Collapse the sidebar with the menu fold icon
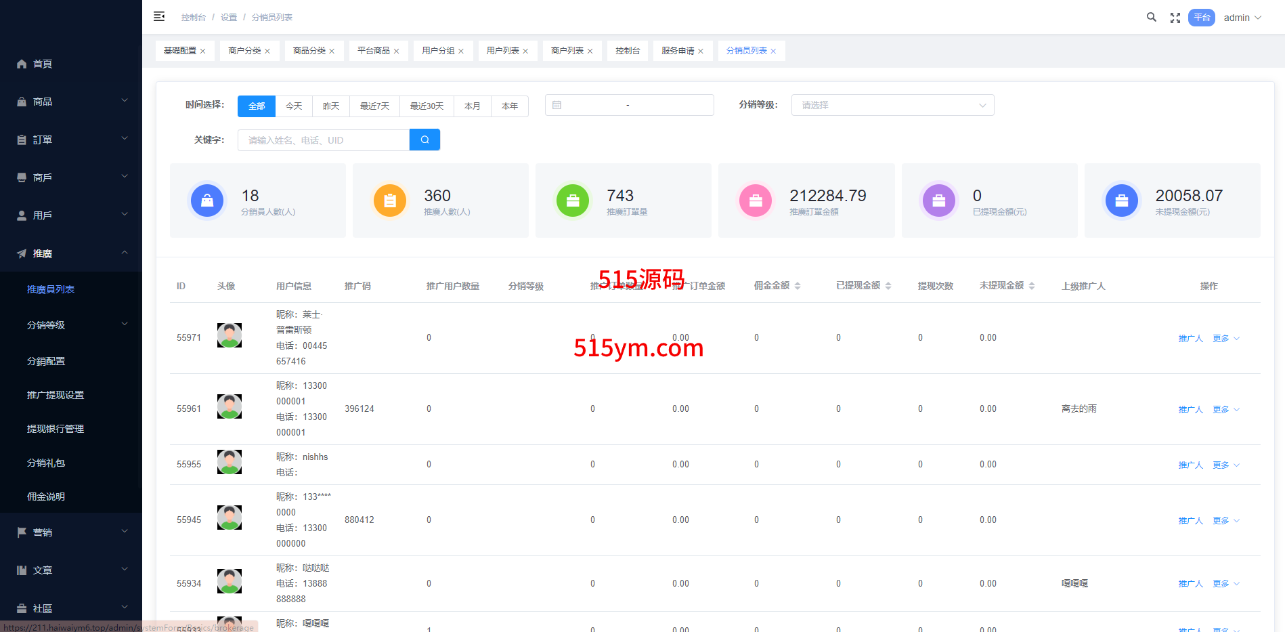Viewport: 1285px width, 632px height. click(159, 17)
